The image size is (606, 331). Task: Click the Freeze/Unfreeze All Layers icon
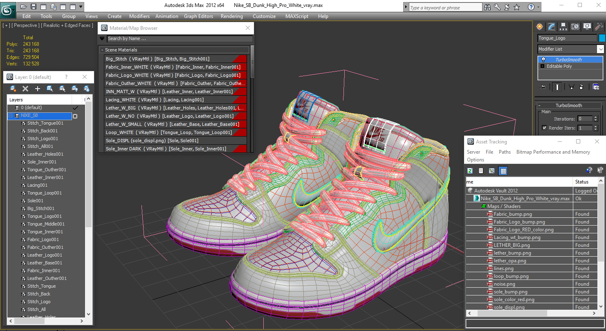click(x=87, y=88)
